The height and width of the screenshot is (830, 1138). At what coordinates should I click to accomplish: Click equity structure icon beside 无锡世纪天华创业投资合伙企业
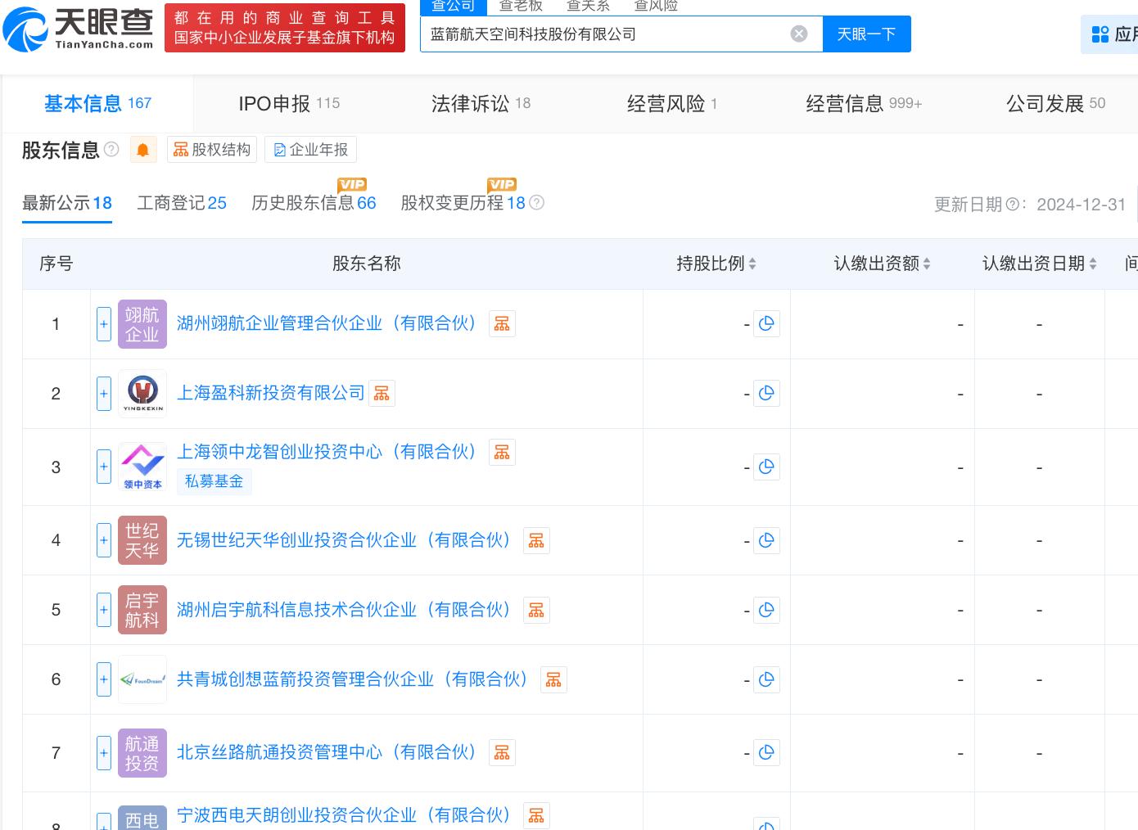536,540
